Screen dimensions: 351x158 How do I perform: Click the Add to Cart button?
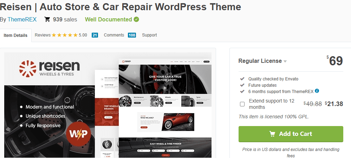pos(291,134)
